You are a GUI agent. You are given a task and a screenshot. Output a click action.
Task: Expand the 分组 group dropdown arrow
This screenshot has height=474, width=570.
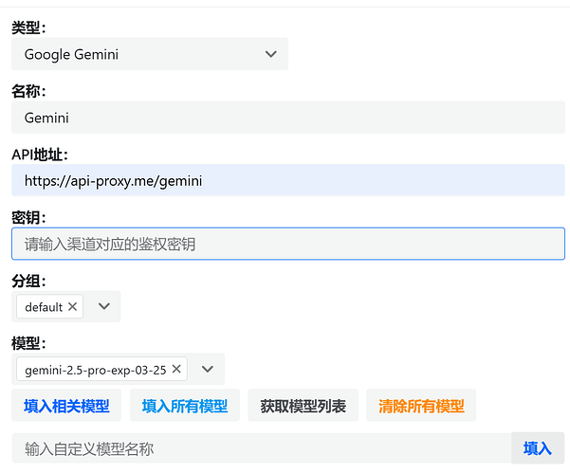tap(104, 306)
